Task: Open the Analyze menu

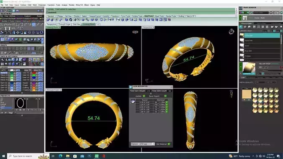Action: click(x=64, y=5)
